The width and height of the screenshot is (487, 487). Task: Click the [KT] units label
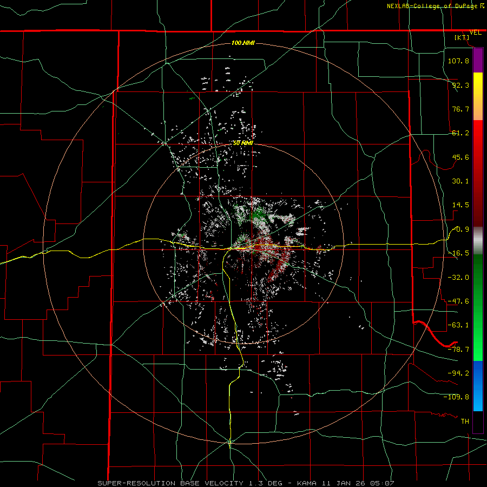tap(462, 37)
